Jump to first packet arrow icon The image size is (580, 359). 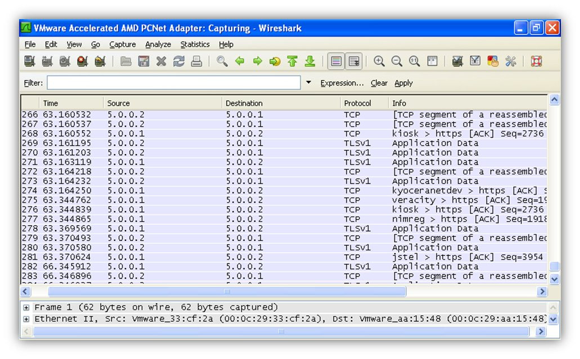pyautogui.click(x=292, y=61)
